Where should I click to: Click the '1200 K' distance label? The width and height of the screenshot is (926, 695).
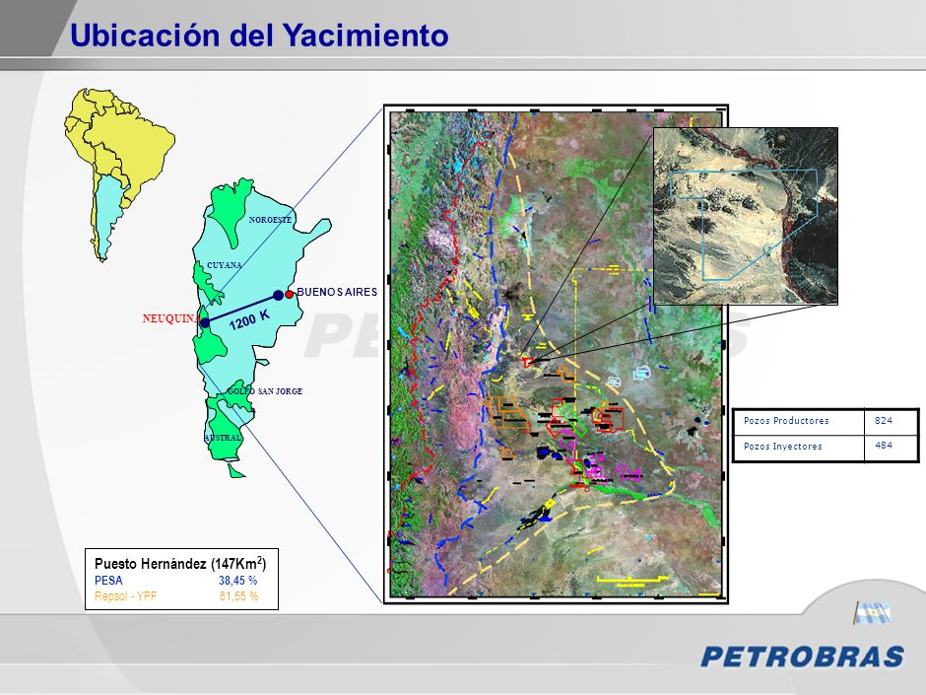tap(248, 319)
